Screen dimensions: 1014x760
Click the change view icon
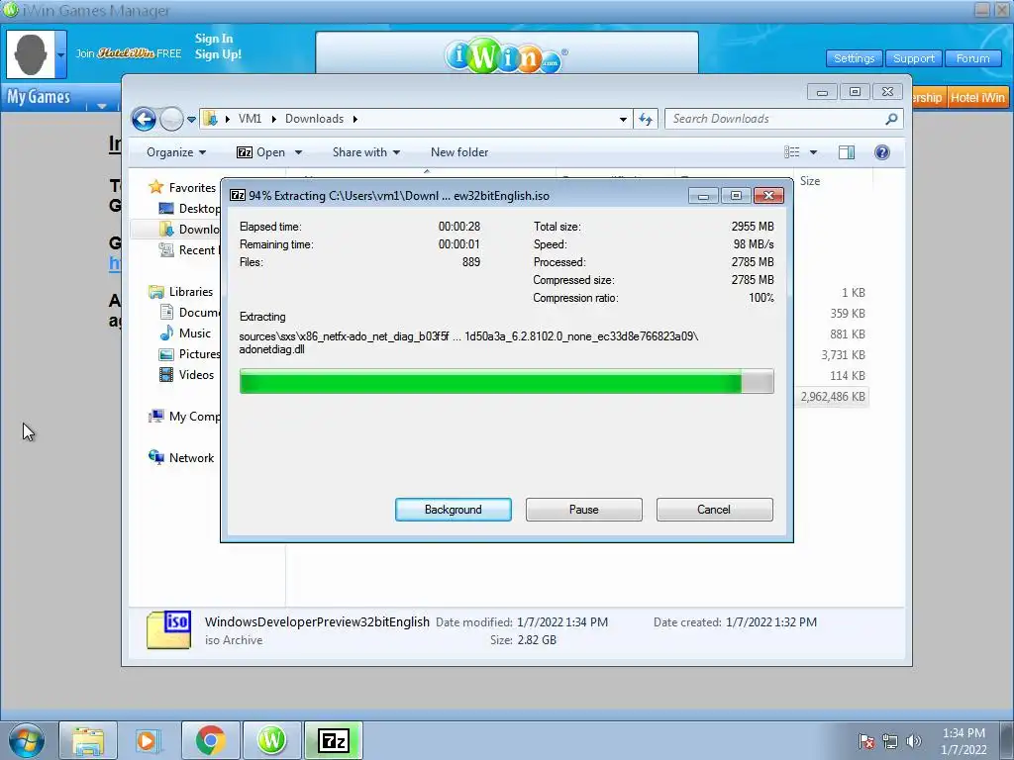tap(791, 151)
